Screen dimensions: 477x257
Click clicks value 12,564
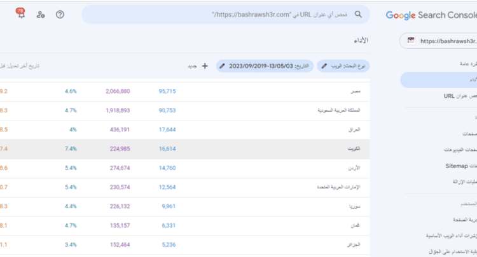[167, 187]
